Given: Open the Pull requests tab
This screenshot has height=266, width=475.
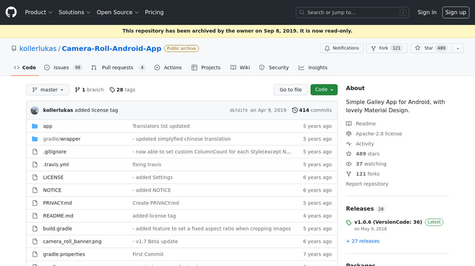Looking at the screenshot, I should click(x=118, y=68).
